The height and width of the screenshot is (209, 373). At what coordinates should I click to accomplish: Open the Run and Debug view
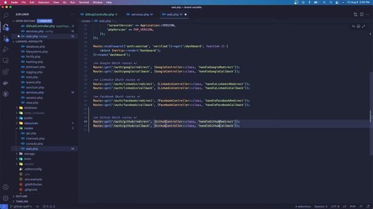[x=5, y=49]
